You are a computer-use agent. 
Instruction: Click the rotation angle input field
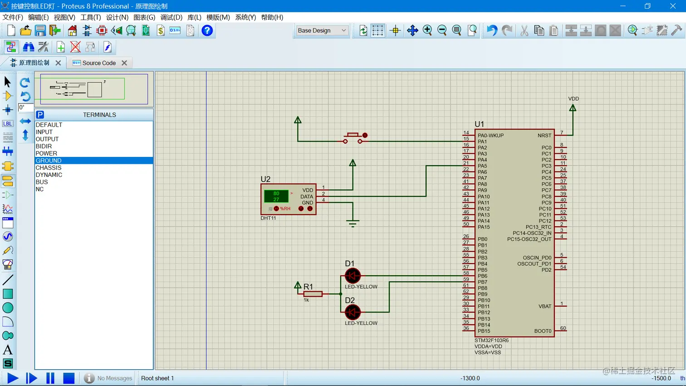point(25,107)
